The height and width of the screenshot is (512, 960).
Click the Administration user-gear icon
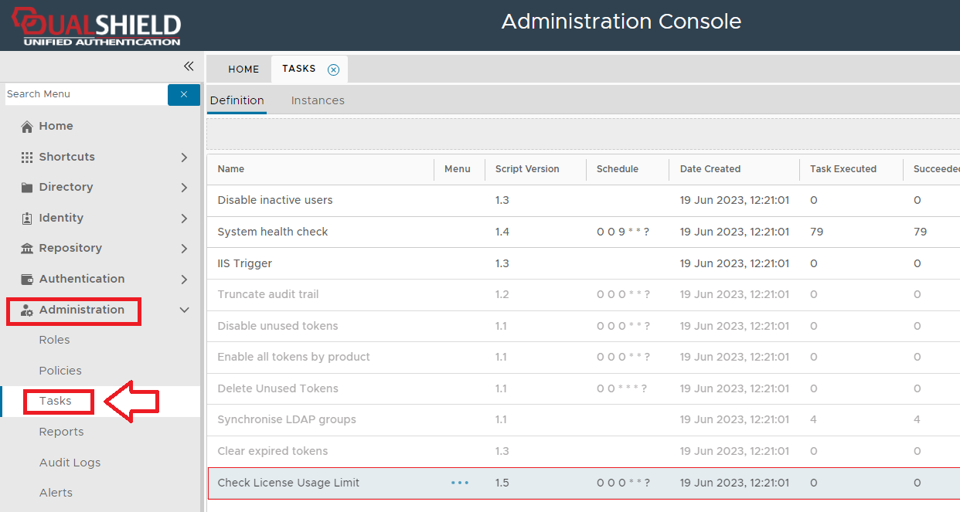(x=27, y=310)
